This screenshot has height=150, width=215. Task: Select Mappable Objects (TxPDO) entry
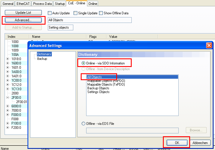tap(106, 84)
